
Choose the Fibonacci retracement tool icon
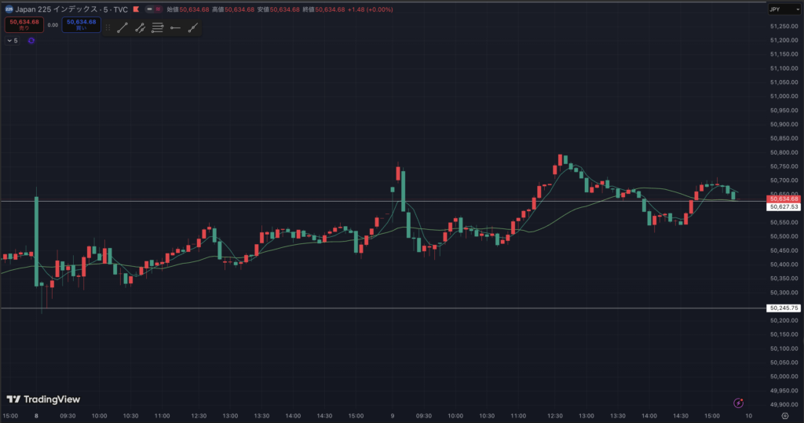coord(157,27)
